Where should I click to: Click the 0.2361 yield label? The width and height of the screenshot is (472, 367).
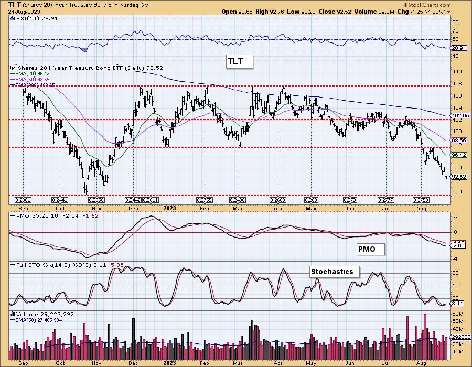pos(23,200)
